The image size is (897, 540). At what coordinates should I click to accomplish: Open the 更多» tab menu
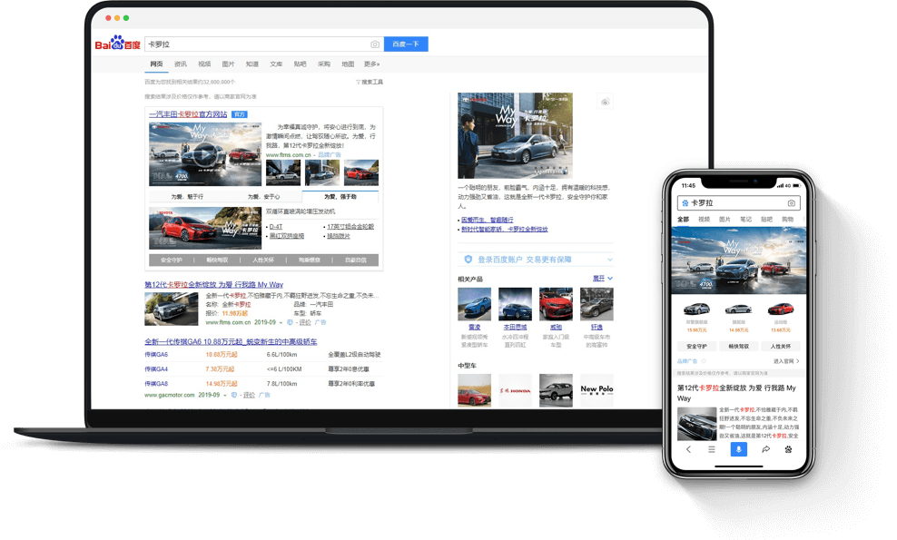click(x=371, y=64)
